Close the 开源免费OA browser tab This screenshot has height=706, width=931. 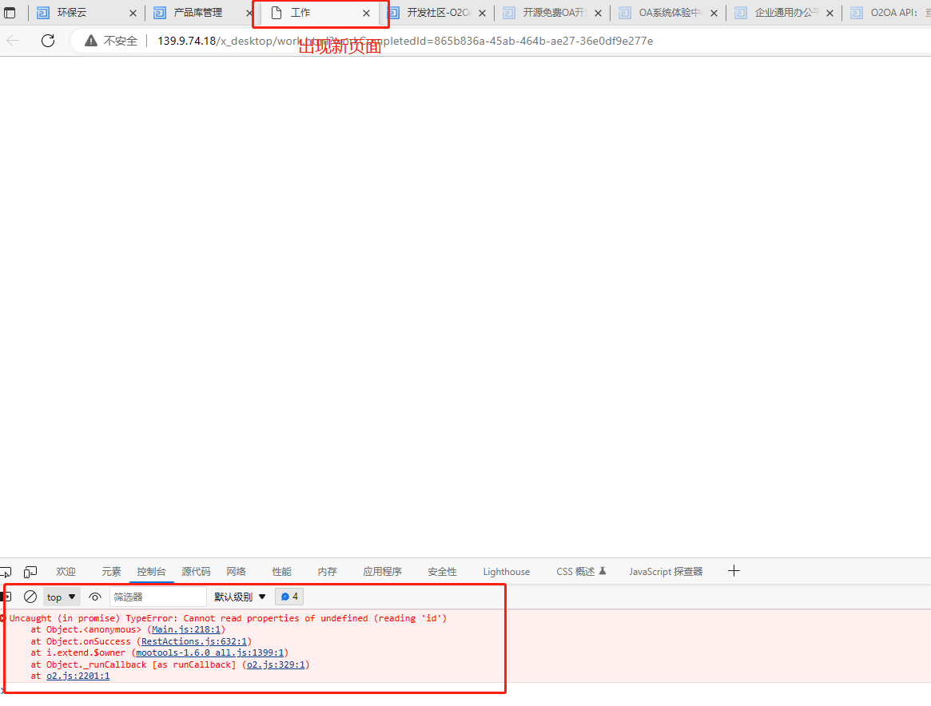point(598,13)
